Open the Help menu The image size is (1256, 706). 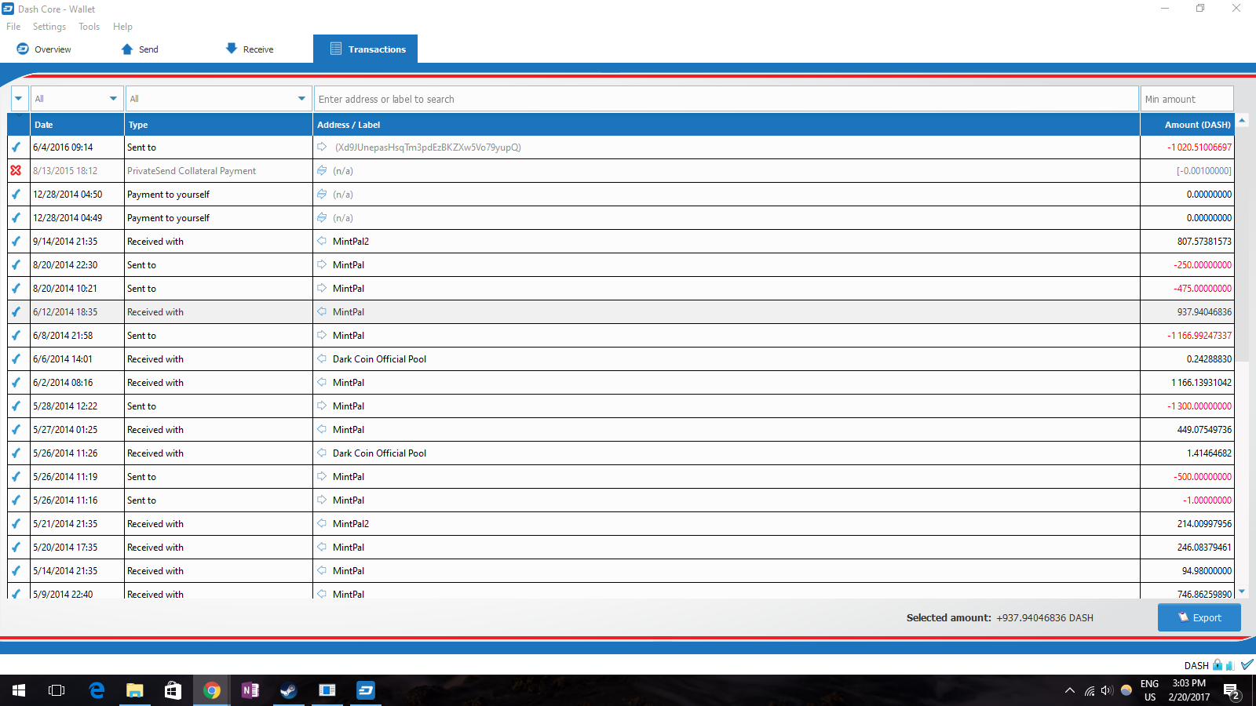[122, 27]
